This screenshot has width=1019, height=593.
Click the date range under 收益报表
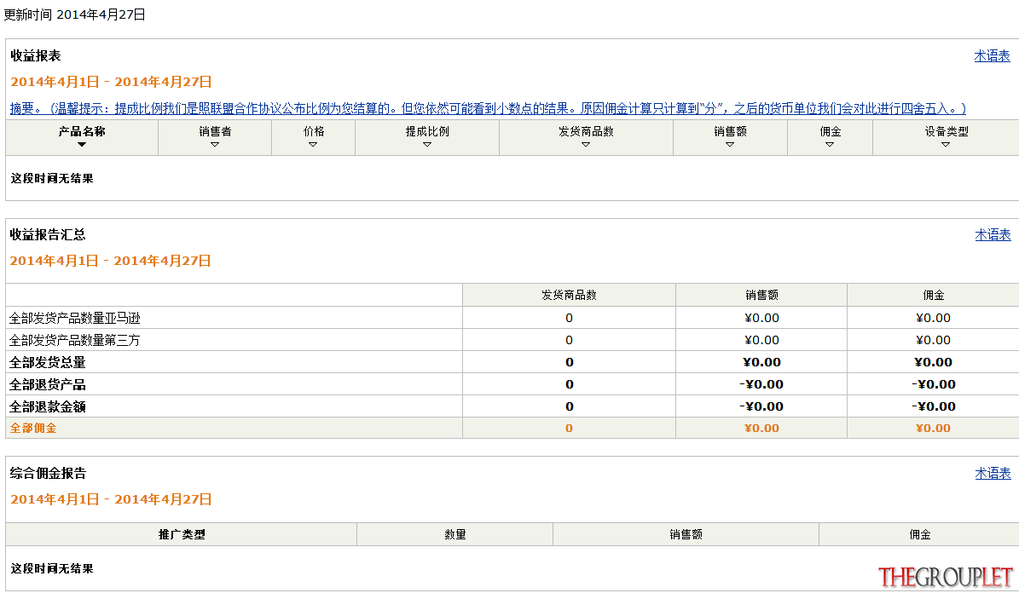coord(111,82)
